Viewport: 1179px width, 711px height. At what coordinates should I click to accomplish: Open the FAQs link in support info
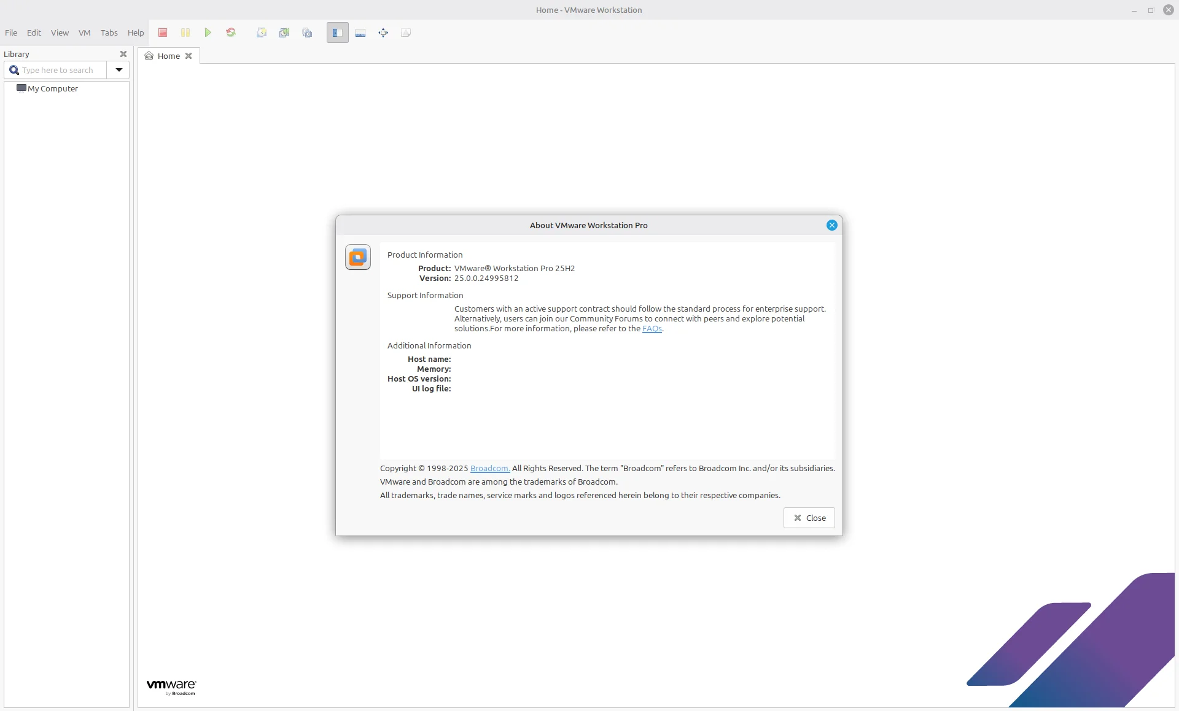(x=652, y=329)
